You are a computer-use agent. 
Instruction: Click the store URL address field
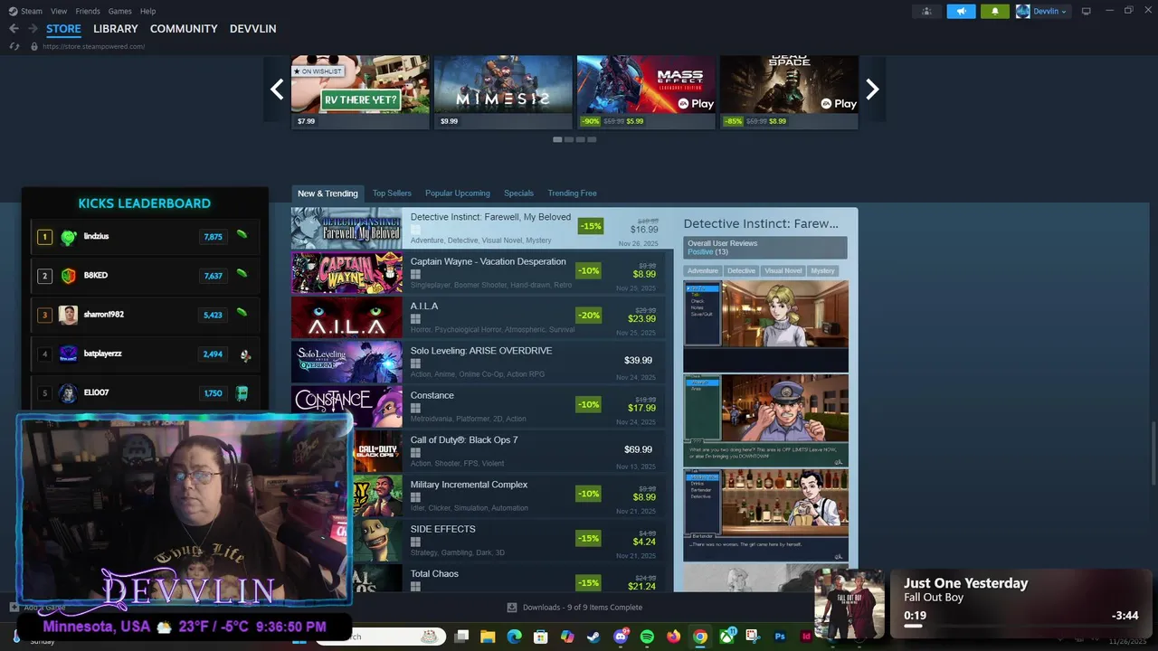click(94, 46)
